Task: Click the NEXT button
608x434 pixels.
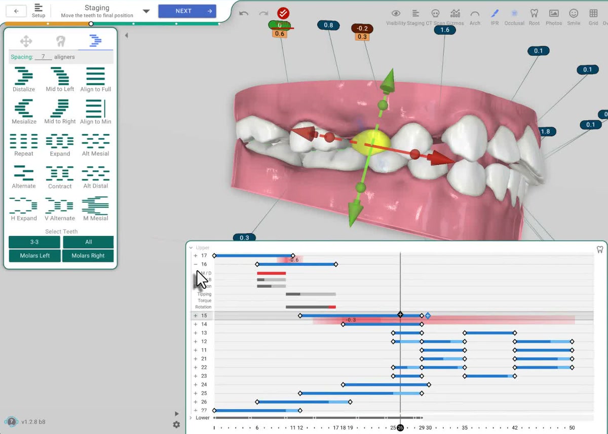Action: pyautogui.click(x=187, y=11)
